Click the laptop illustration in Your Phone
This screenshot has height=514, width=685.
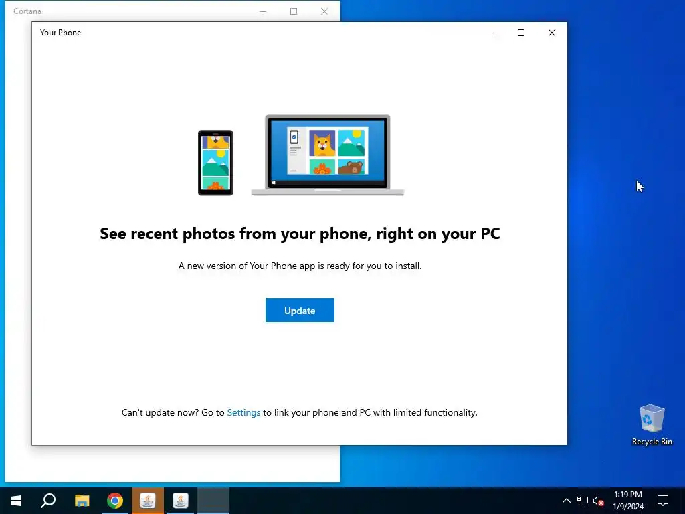328,155
